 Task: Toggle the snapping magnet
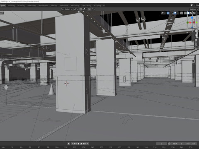pos(81,9)
